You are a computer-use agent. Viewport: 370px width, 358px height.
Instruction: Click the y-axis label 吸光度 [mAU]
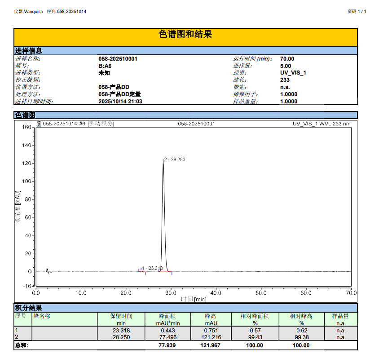coord(18,207)
